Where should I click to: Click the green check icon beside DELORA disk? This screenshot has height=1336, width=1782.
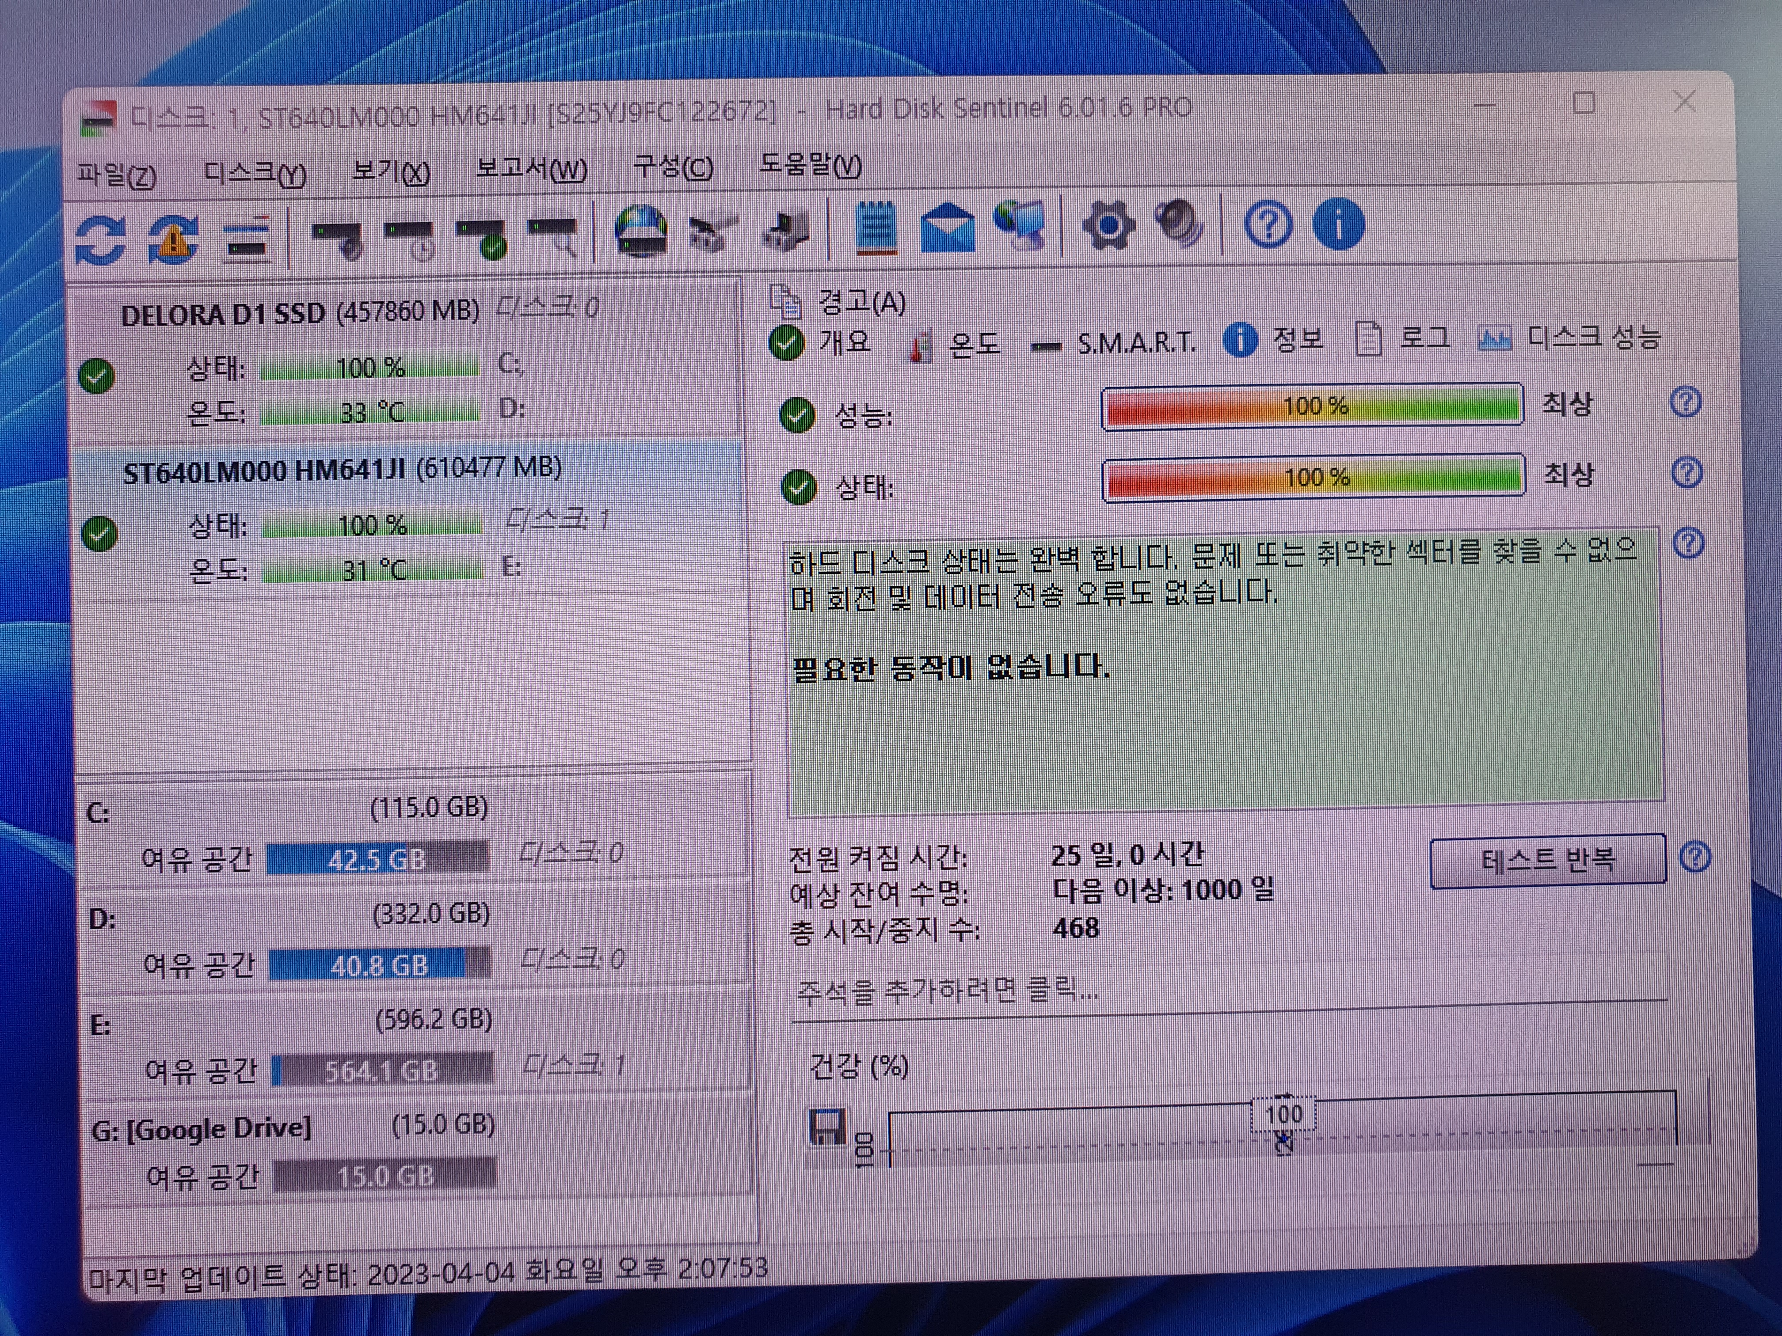pyautogui.click(x=98, y=376)
